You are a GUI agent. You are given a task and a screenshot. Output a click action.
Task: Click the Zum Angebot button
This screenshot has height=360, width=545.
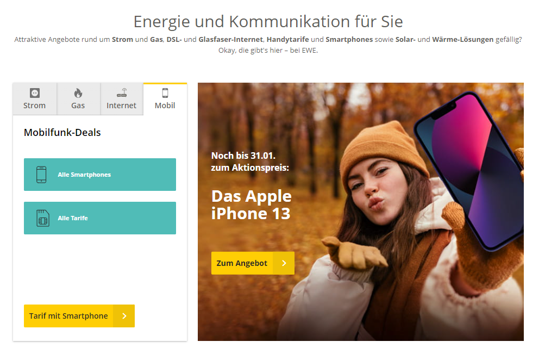[x=253, y=263]
